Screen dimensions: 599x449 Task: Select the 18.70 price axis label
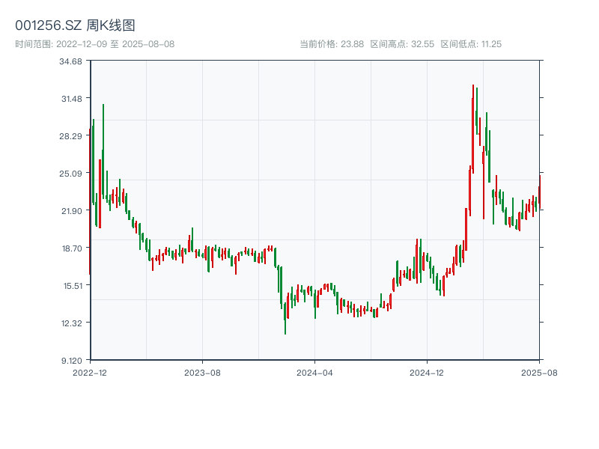(71, 248)
